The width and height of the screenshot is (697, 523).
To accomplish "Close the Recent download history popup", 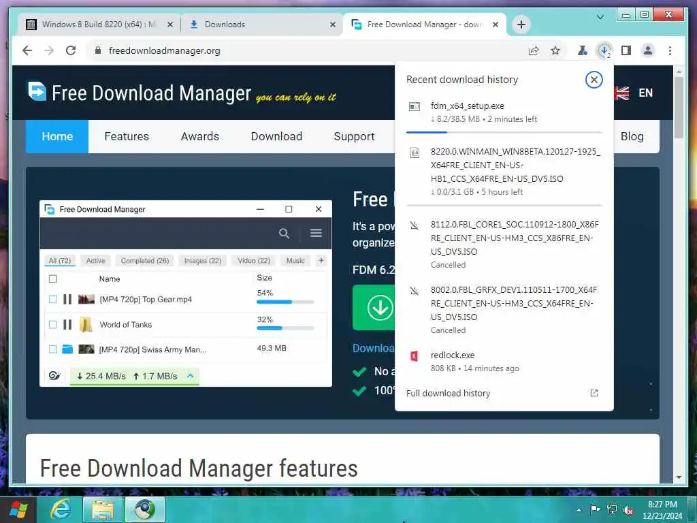I will tap(594, 80).
